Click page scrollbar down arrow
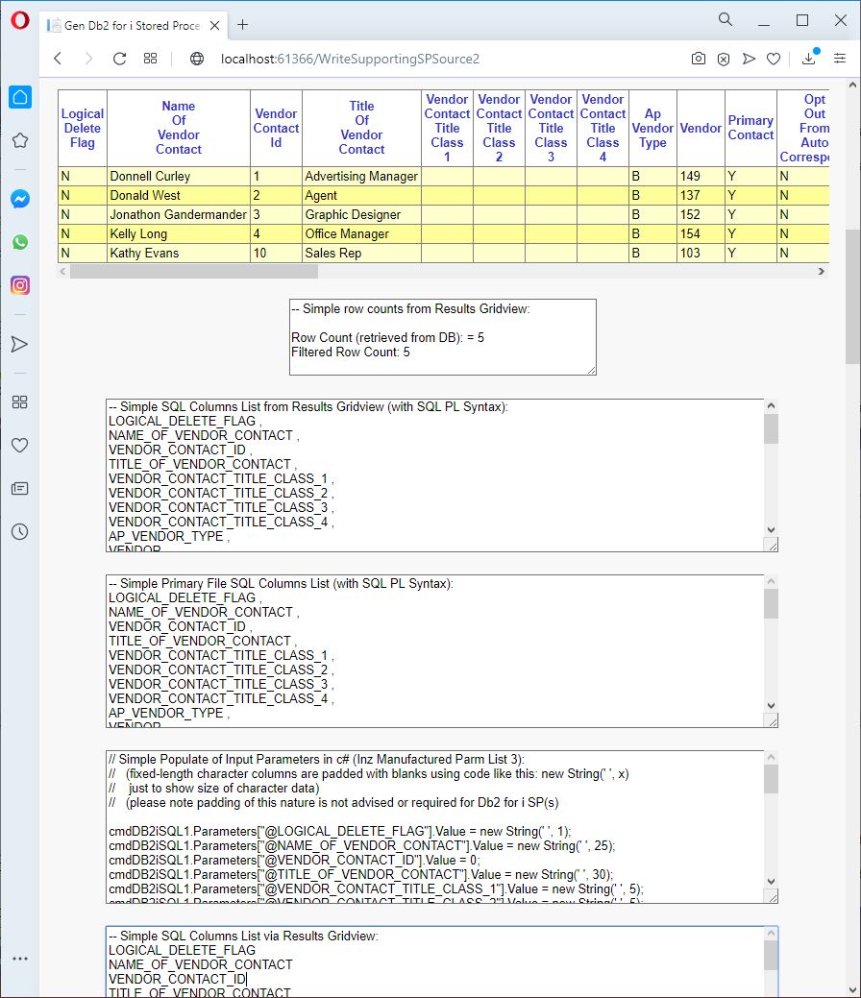The width and height of the screenshot is (861, 998). 852,989
